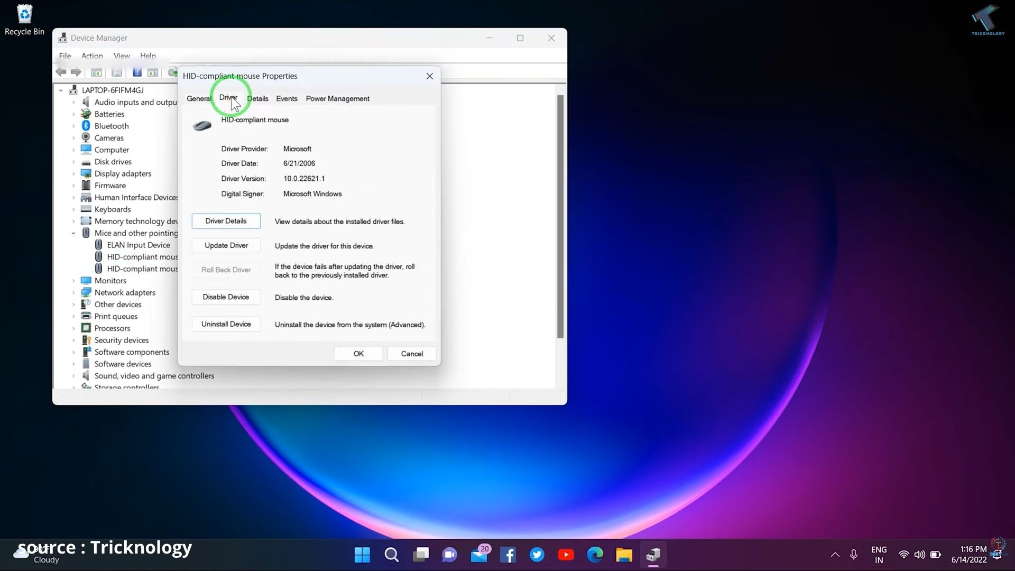Image resolution: width=1015 pixels, height=571 pixels.
Task: Expand the Network adapters category
Action: point(73,292)
